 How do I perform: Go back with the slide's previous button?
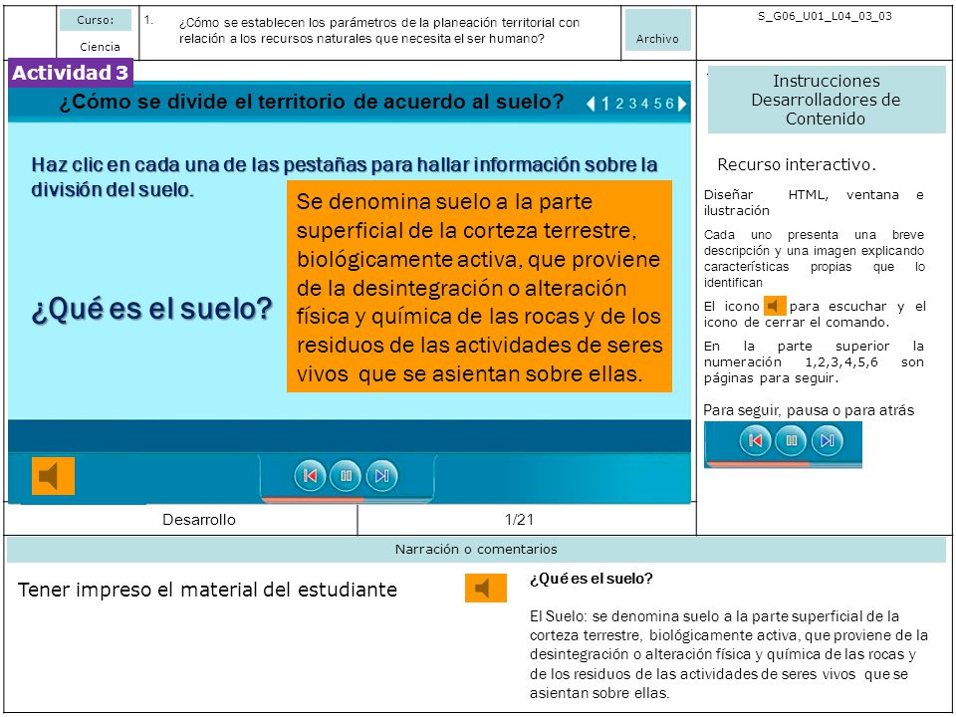pyautogui.click(x=310, y=476)
